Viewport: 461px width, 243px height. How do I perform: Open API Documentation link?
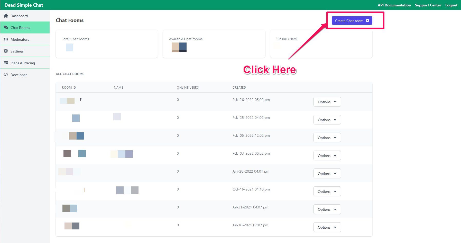(x=394, y=5)
